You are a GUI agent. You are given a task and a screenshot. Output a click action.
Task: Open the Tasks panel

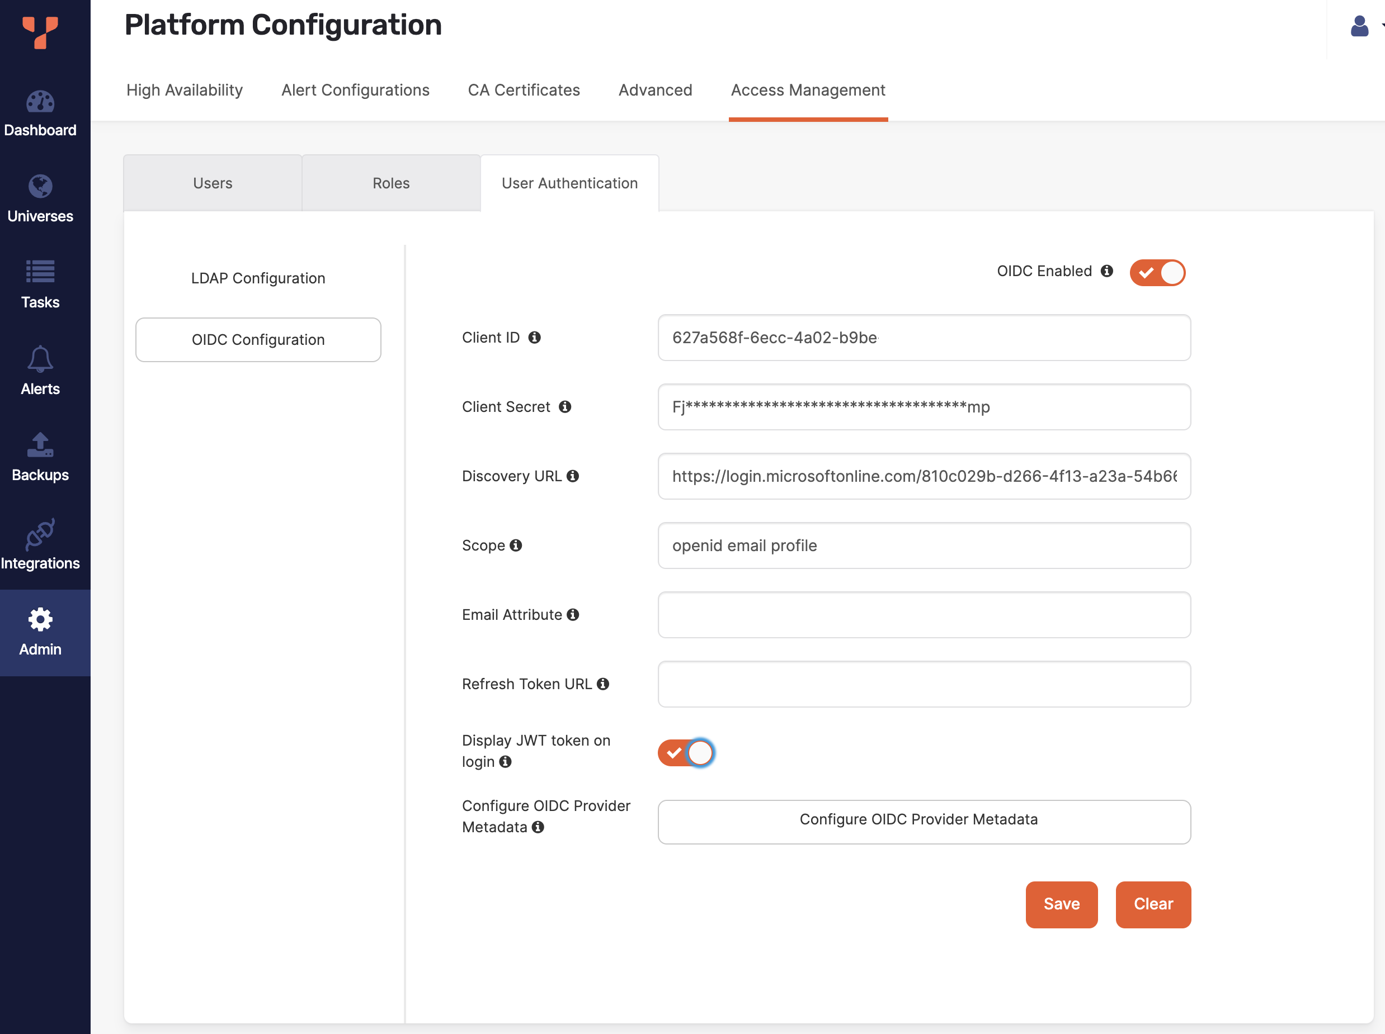pyautogui.click(x=40, y=286)
